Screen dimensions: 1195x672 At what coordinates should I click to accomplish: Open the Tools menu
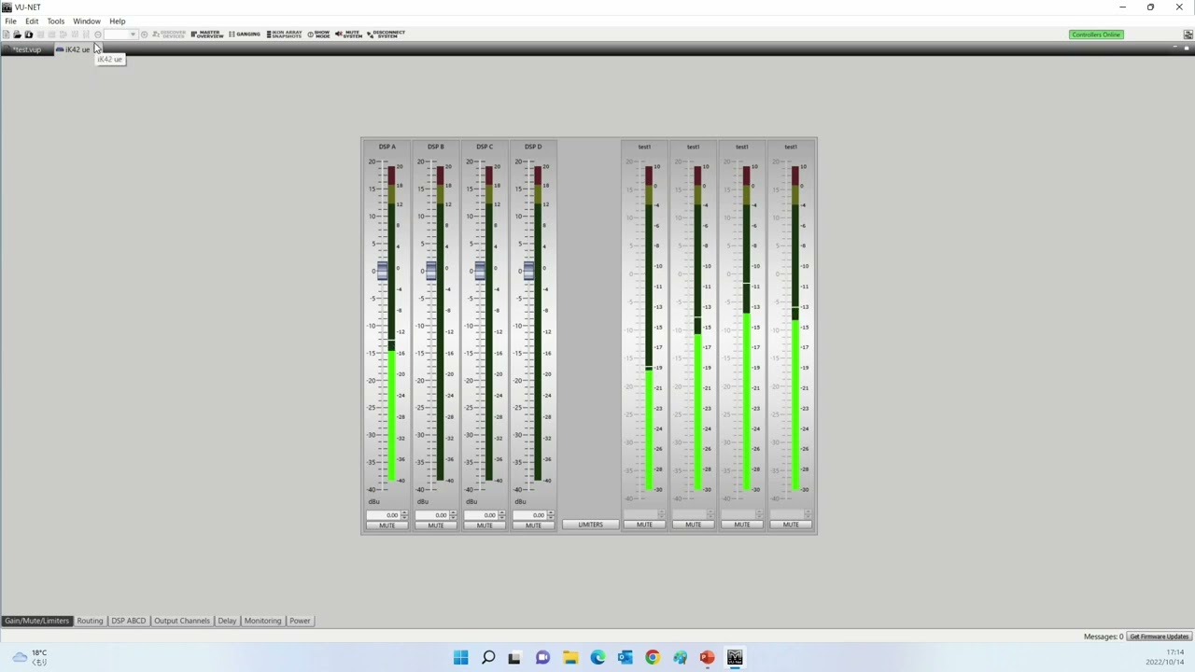pos(56,21)
